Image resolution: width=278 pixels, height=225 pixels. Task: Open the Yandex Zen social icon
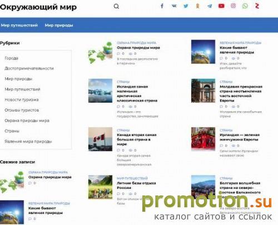click(257, 6)
